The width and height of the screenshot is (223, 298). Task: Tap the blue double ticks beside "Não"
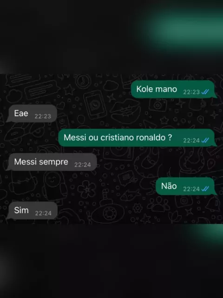205,189
